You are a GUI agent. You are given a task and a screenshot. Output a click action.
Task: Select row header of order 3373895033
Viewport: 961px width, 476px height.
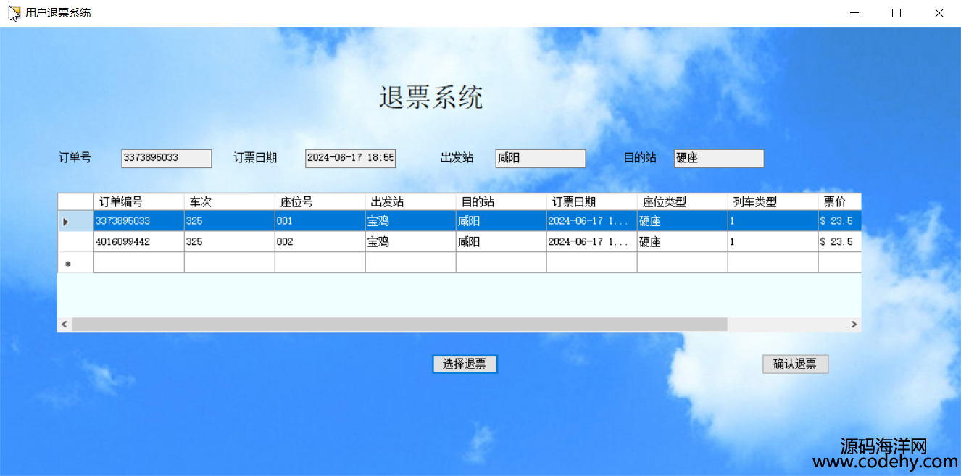pos(76,221)
